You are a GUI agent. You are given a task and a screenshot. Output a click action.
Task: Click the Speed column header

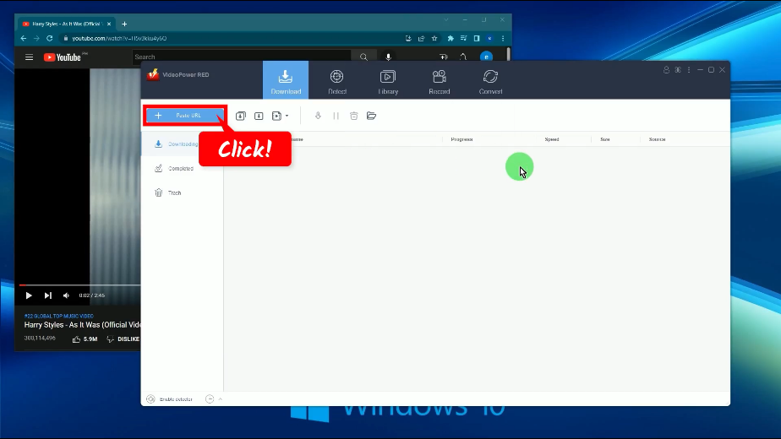point(552,139)
